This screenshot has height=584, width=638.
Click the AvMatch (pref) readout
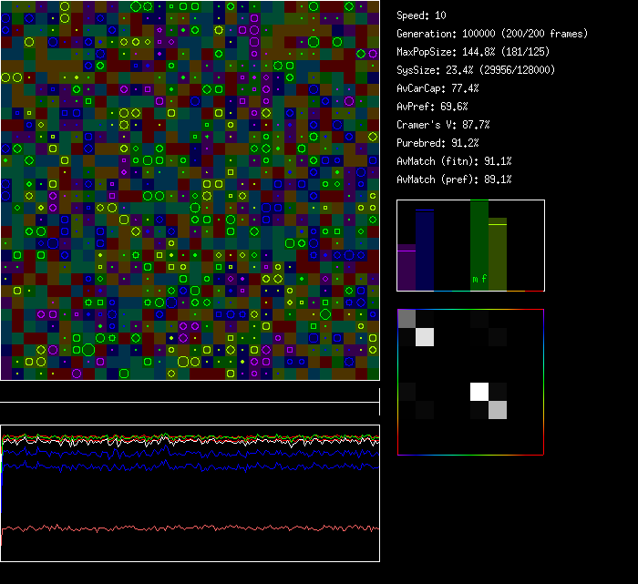(x=454, y=179)
